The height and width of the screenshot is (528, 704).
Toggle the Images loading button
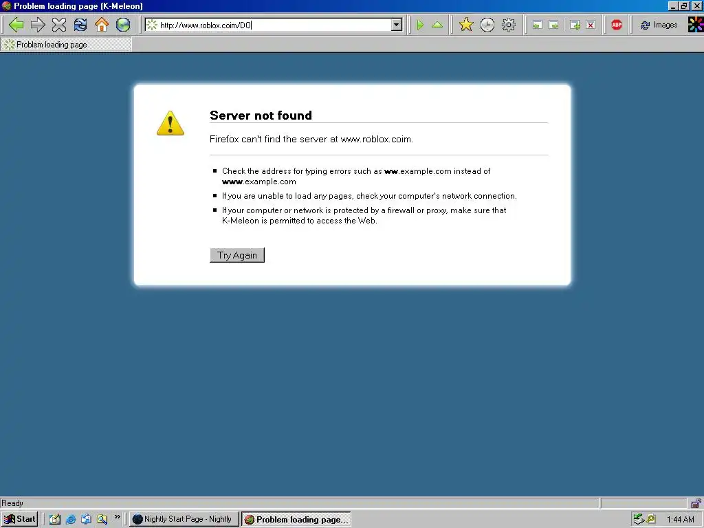(x=659, y=25)
